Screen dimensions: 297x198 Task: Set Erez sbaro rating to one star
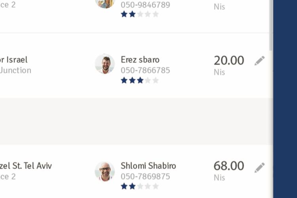(124, 80)
